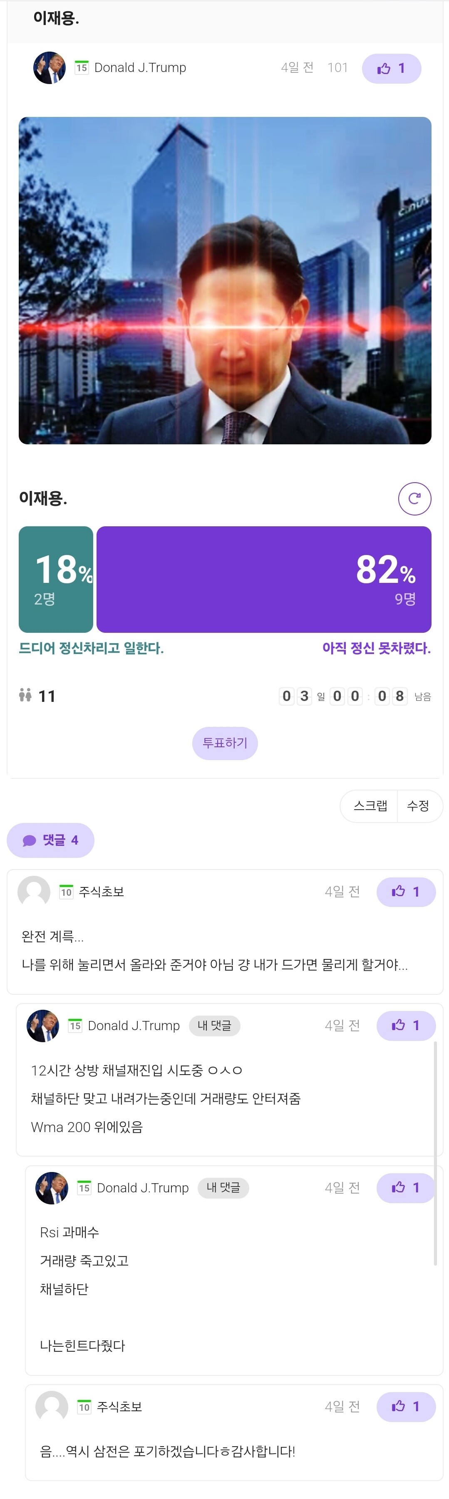The image size is (449, 1499).
Task: Click the 스크랩 scrap button
Action: pos(370,806)
